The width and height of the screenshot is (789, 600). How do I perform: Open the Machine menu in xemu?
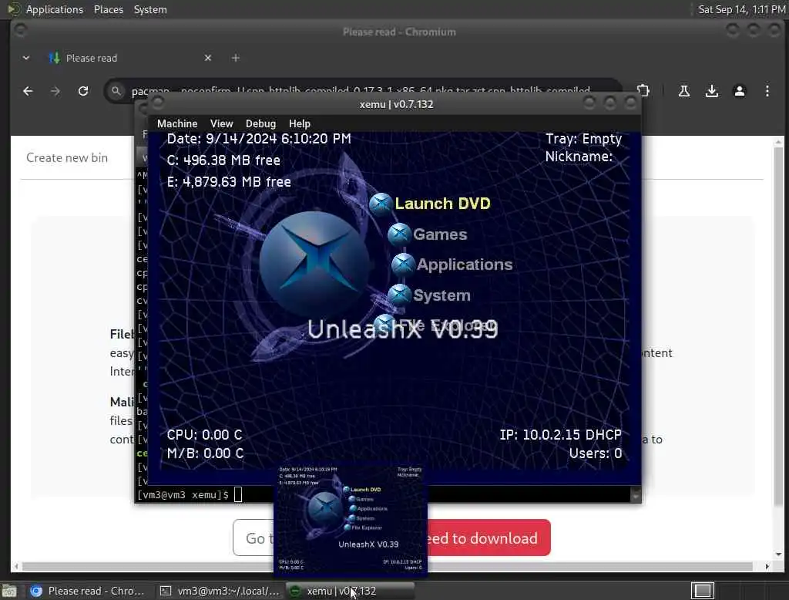(x=177, y=123)
